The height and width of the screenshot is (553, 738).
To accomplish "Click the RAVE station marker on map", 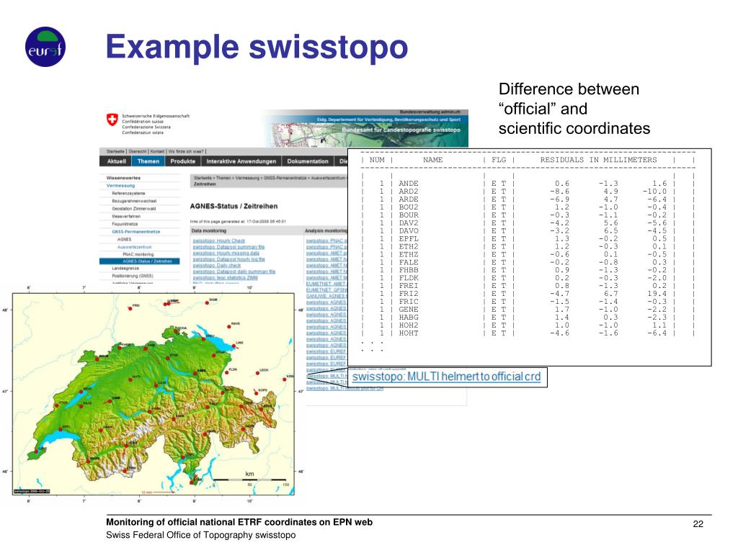I will click(228, 326).
